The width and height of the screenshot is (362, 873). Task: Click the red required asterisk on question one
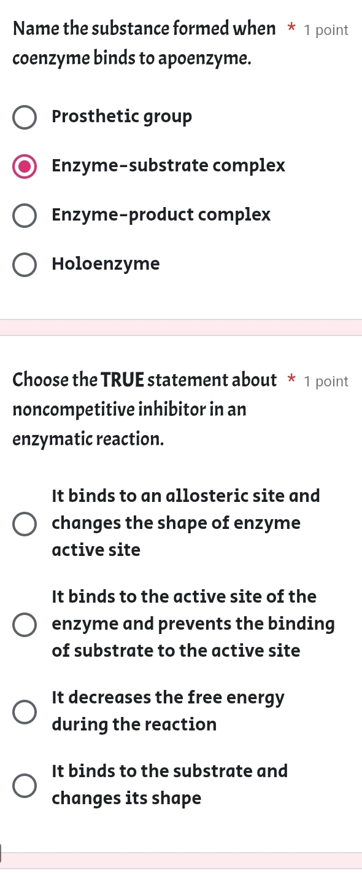289,29
